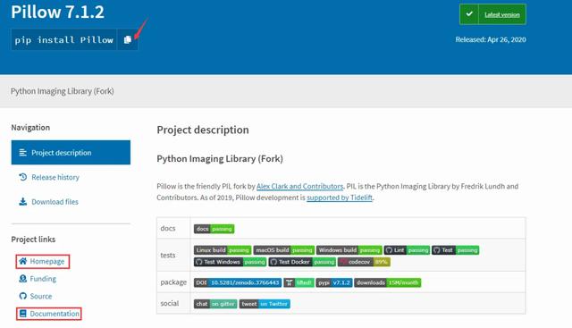Open the Documentation project link
Screen dimensions: 572x328
tap(55, 314)
